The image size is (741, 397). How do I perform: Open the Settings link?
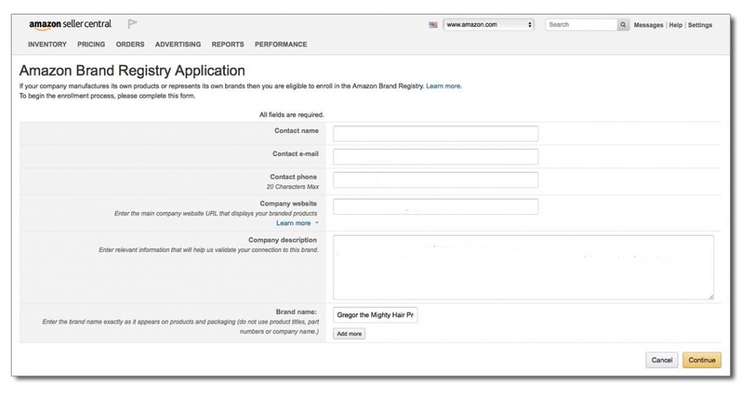coord(700,25)
